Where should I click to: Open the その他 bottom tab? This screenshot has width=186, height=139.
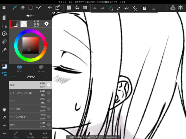click(45, 135)
